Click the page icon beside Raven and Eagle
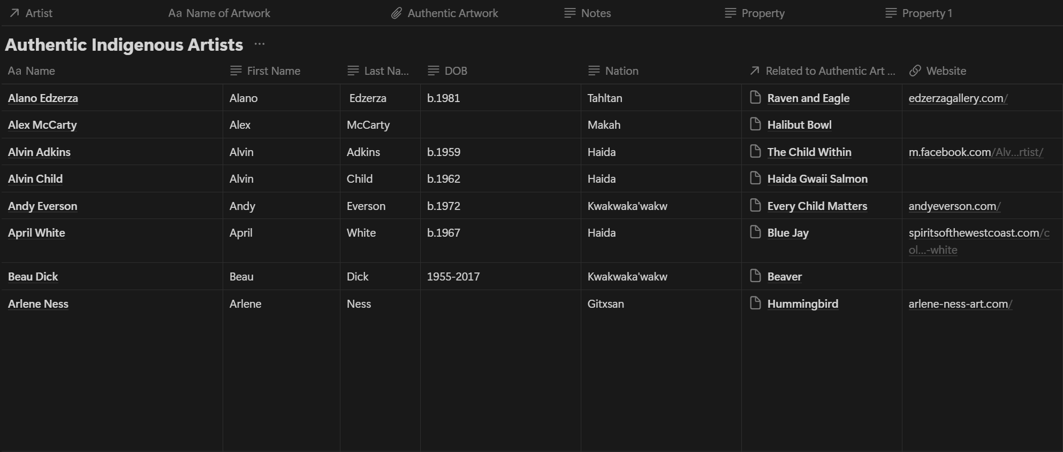 tap(755, 97)
